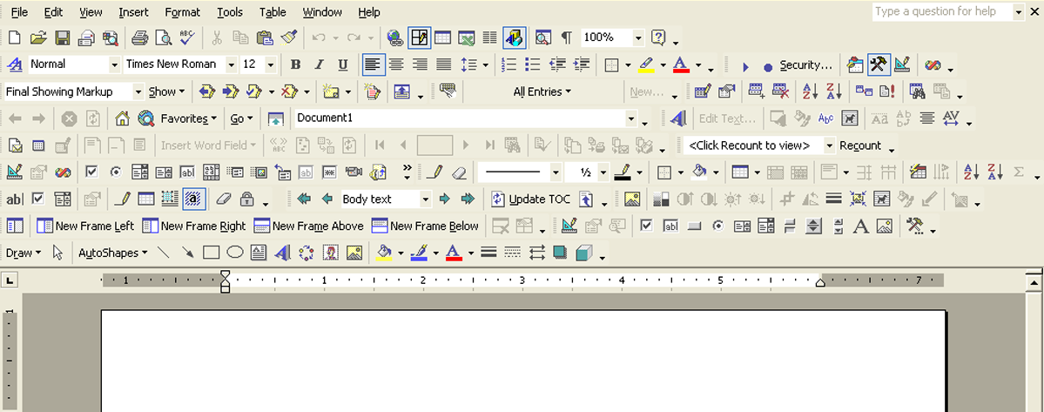This screenshot has height=412, width=1044.
Task: Toggle Bold formatting
Action: tap(295, 64)
